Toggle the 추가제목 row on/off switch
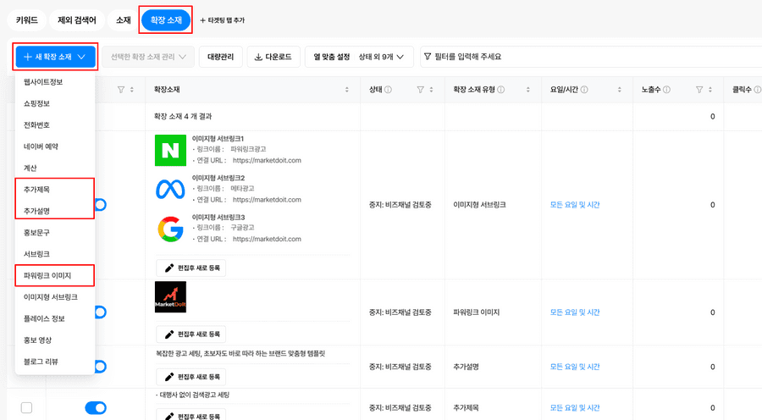This screenshot has height=420, width=762. coord(96,408)
